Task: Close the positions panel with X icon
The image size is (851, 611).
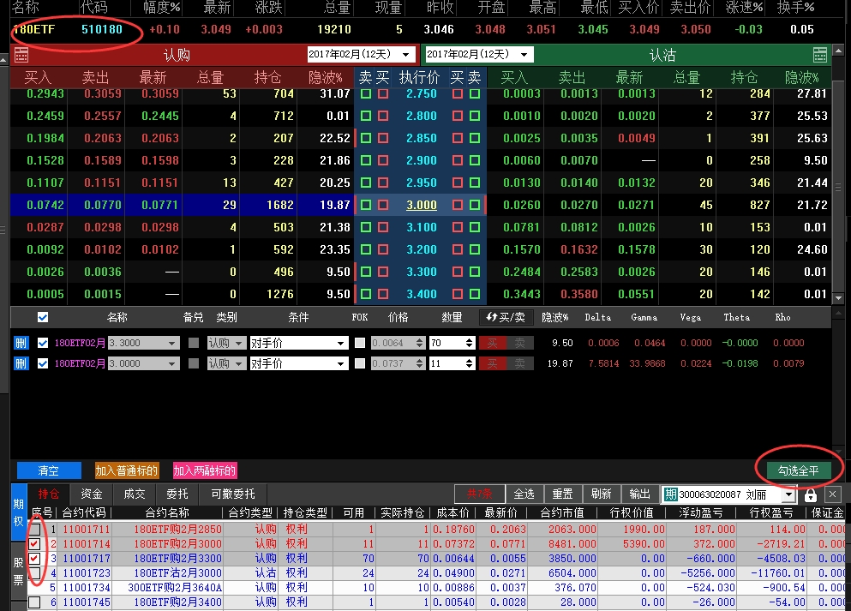Action: click(832, 494)
